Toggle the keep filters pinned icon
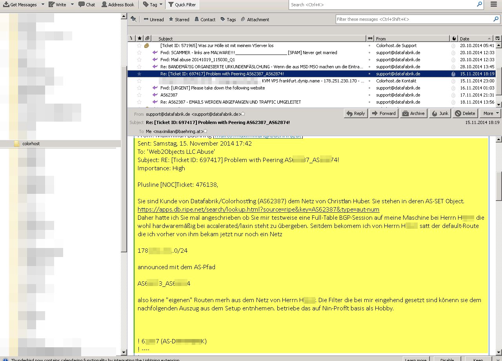The image size is (502, 361). (133, 19)
